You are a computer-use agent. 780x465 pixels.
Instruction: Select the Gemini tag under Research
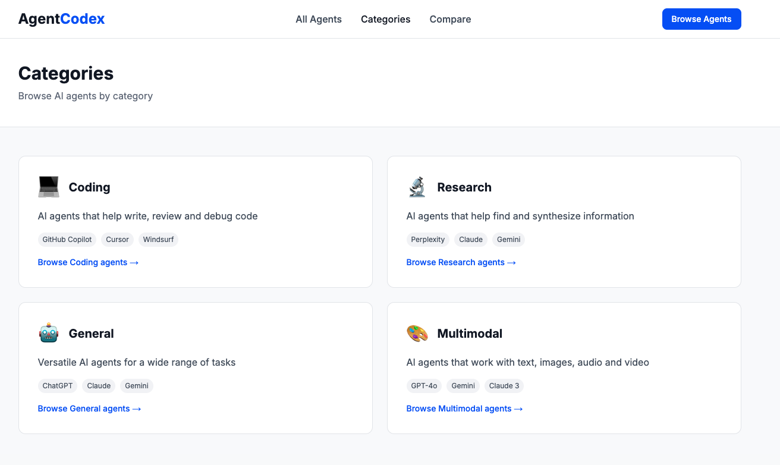point(508,239)
